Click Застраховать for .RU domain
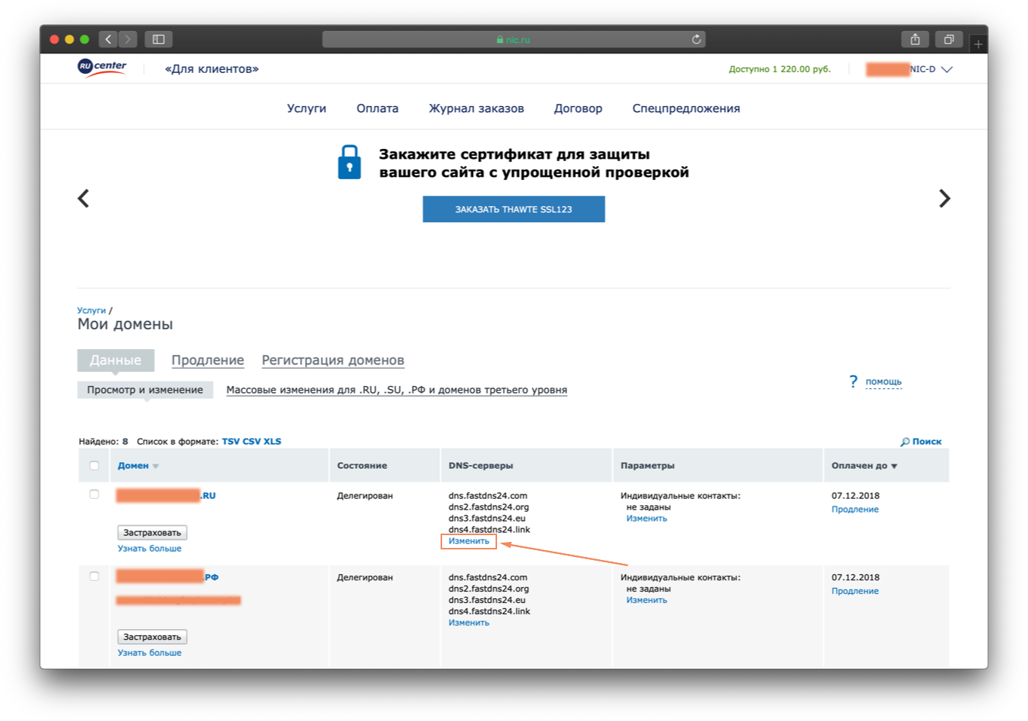 [x=152, y=533]
